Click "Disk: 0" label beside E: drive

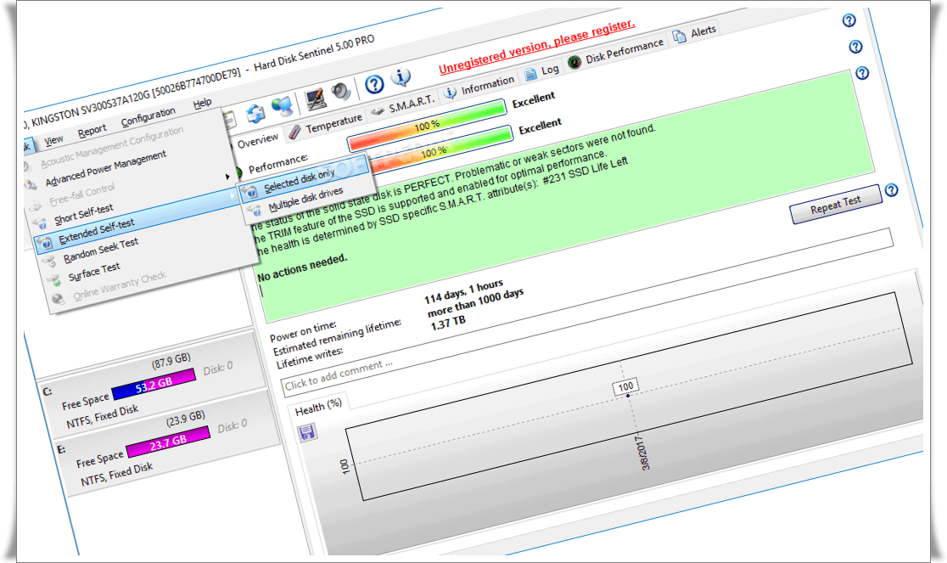coord(232,425)
